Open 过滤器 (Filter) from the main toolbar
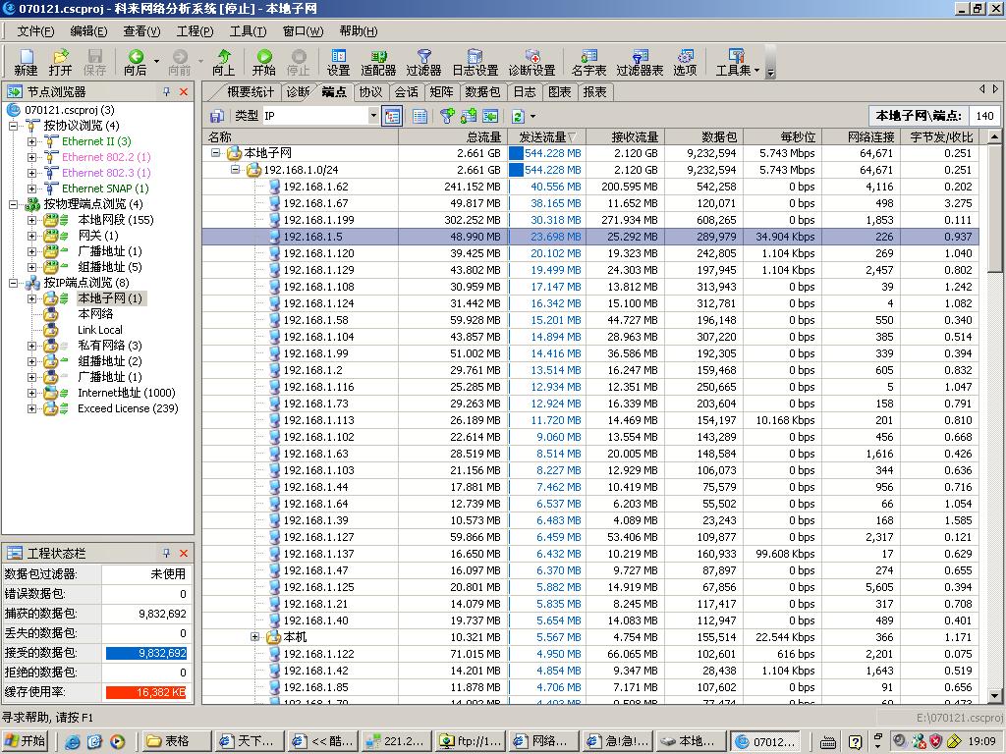 click(423, 62)
